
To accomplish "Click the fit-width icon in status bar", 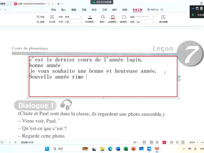I will (172, 142).
